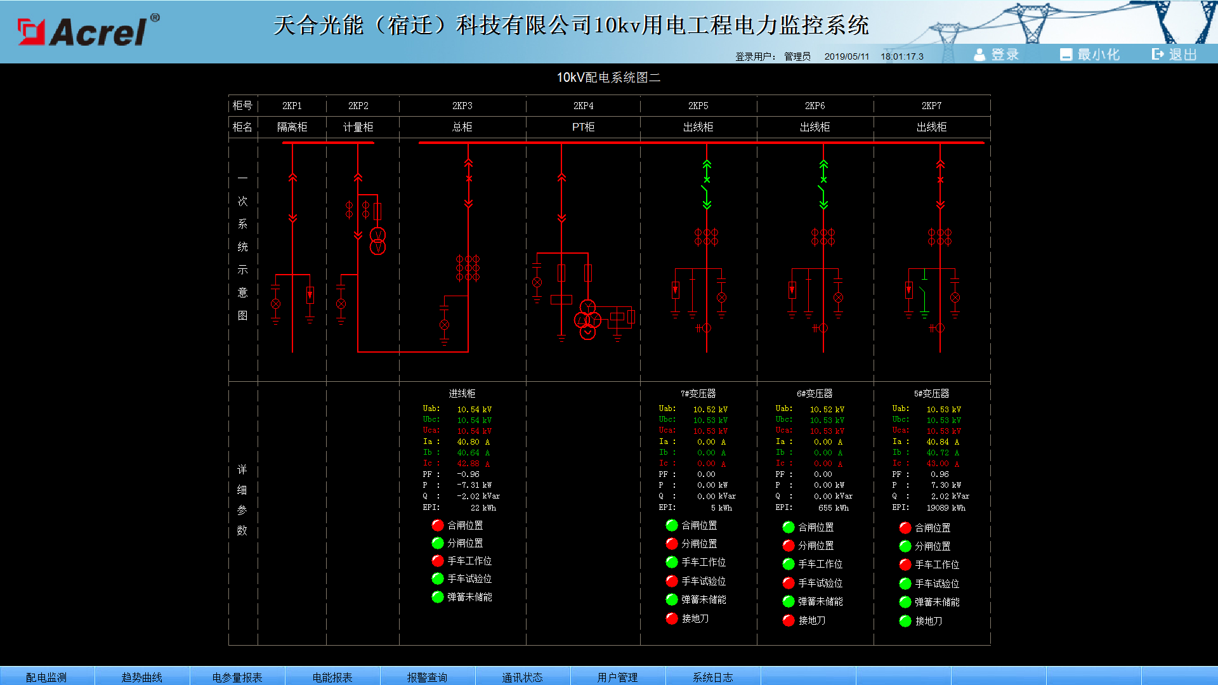Click the current transformer symbol in 2KP5
1218x685 pixels.
point(706,237)
